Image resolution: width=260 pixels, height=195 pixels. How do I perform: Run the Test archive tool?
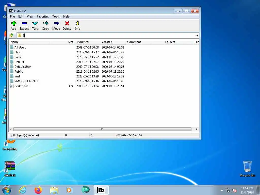(x=35, y=23)
